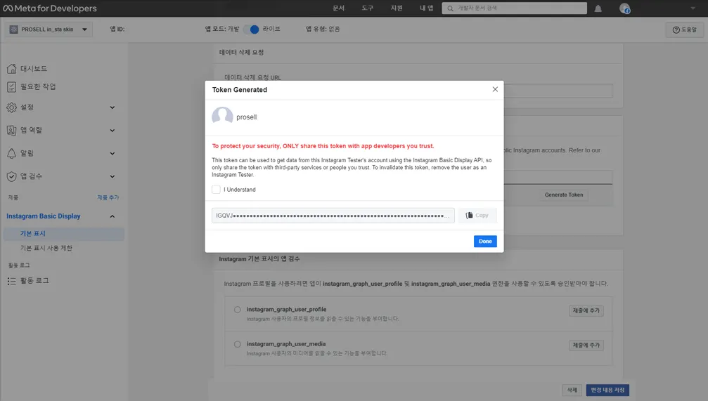
Task: Select the instagram_graph_user_media radio button
Action: [x=238, y=344]
